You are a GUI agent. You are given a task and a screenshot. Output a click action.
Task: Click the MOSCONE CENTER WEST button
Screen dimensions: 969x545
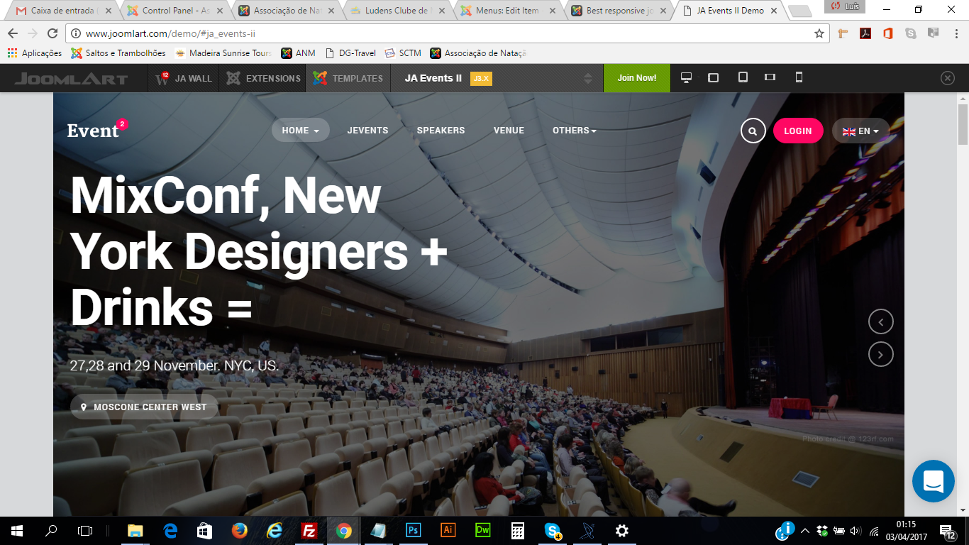point(144,407)
